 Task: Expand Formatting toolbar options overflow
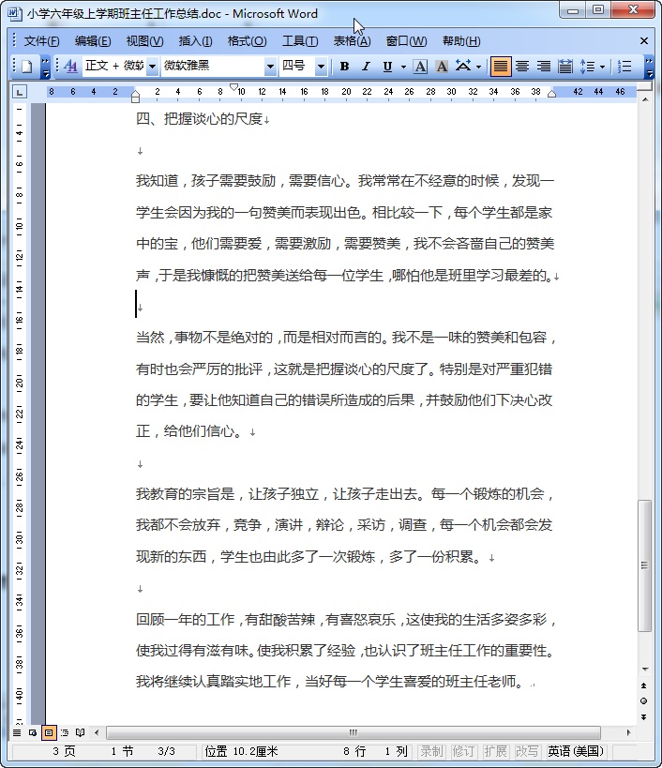pyautogui.click(x=649, y=67)
